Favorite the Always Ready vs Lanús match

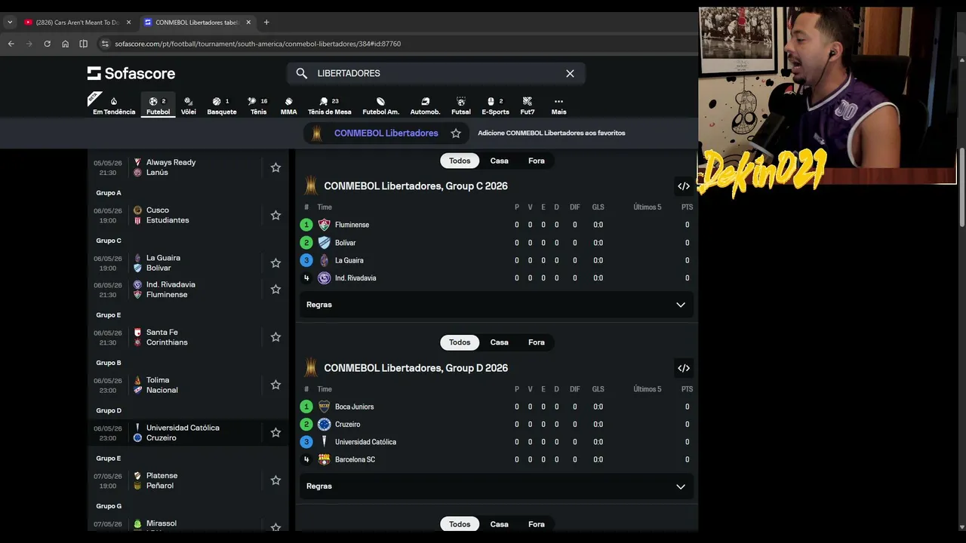[x=275, y=167]
